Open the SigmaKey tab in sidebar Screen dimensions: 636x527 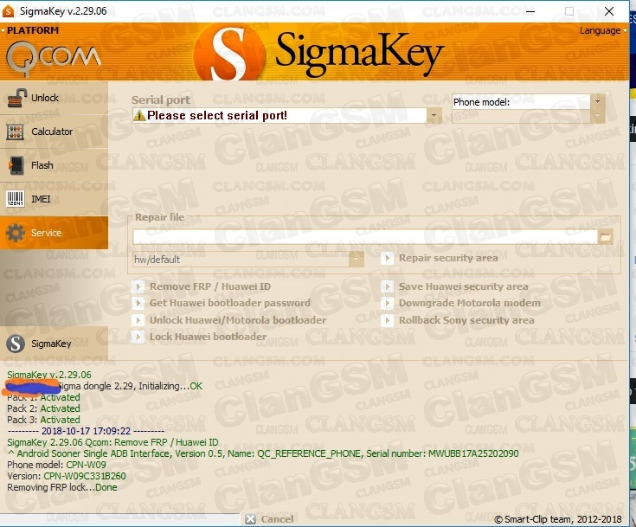(x=54, y=344)
